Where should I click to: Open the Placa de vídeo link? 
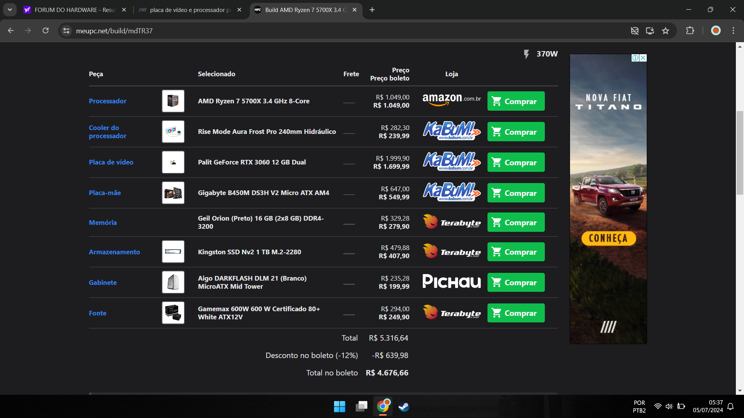point(111,162)
